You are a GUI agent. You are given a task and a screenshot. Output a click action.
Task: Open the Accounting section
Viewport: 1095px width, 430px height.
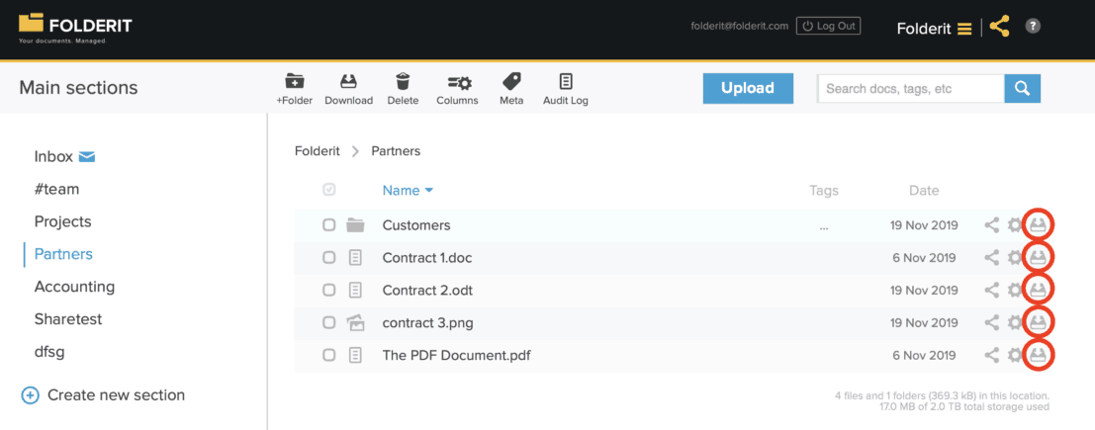point(75,287)
